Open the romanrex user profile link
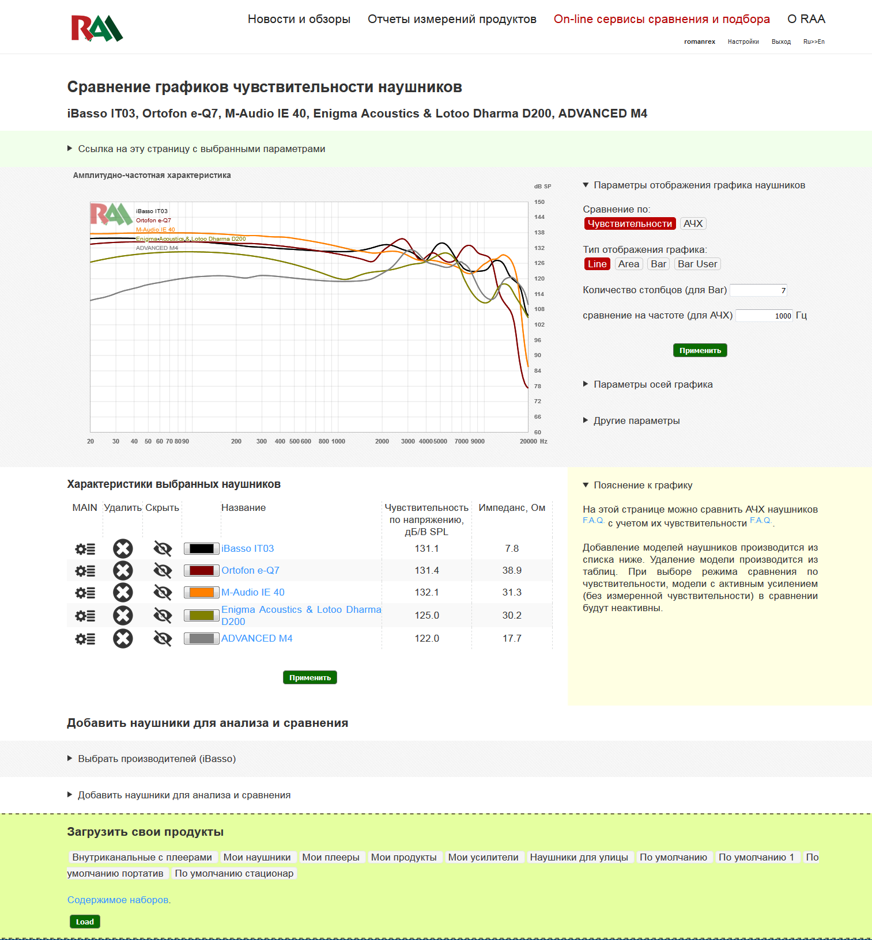Image resolution: width=872 pixels, height=940 pixels. pos(700,41)
